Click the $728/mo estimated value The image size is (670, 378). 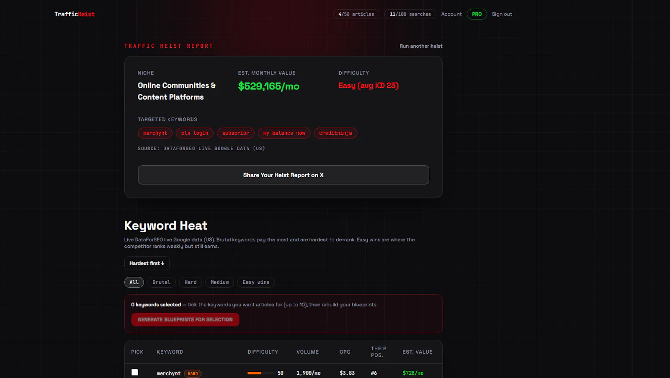point(413,373)
